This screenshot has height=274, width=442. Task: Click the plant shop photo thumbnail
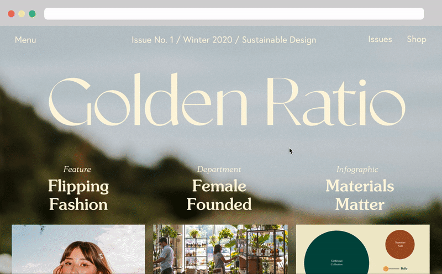coord(220,249)
